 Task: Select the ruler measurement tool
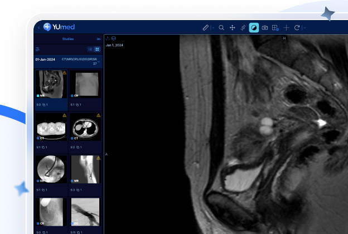point(206,28)
